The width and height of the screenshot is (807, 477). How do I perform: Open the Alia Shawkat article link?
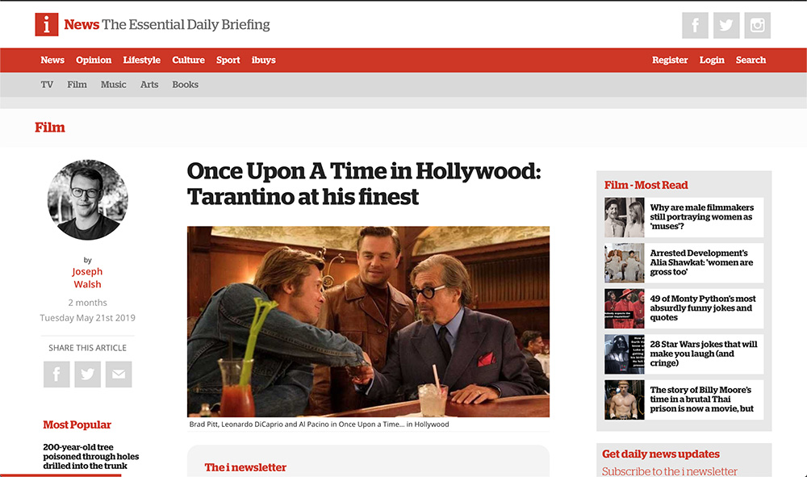tap(701, 262)
